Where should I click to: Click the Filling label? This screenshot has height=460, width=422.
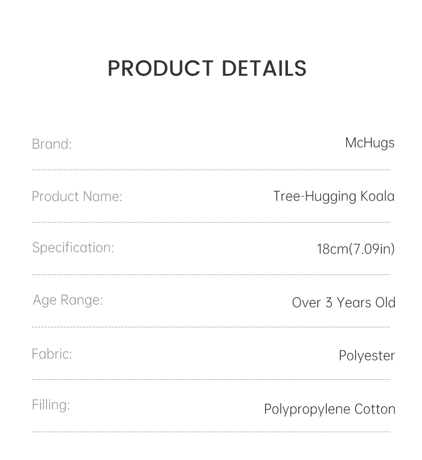point(51,405)
